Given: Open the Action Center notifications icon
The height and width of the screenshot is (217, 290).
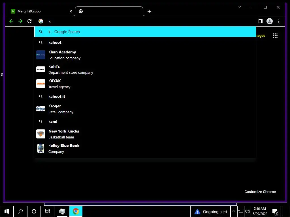Looking at the screenshot, I should coord(275,212).
